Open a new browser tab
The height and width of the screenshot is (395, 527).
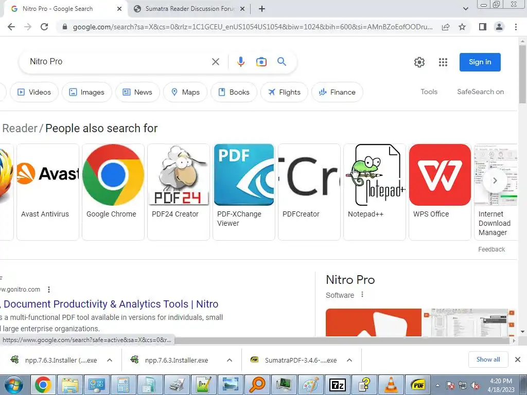click(262, 9)
